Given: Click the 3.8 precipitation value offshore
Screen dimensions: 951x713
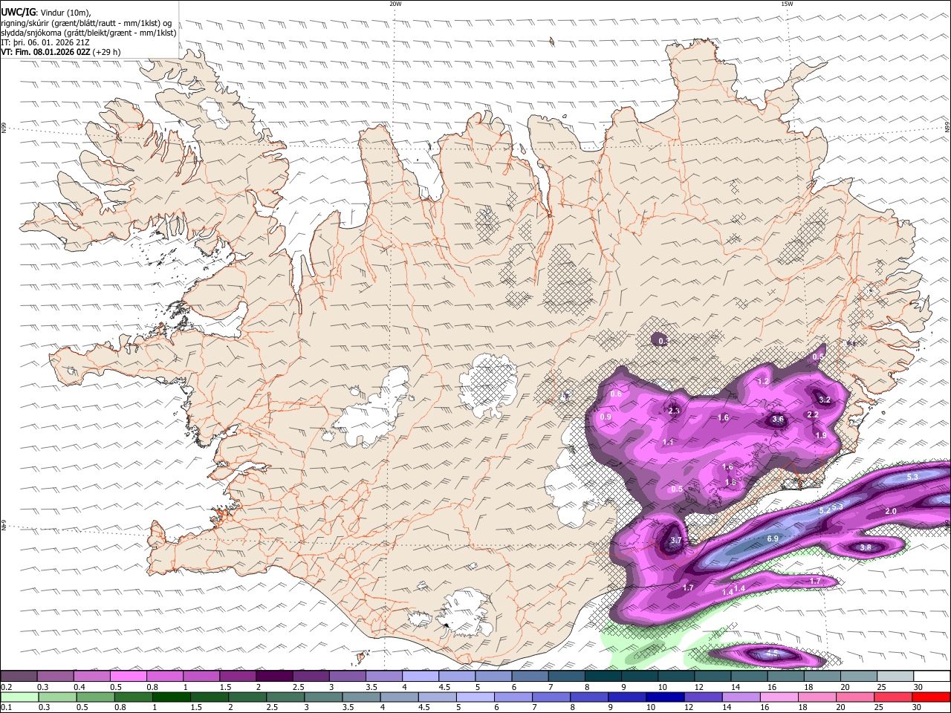Looking at the screenshot, I should tap(866, 547).
